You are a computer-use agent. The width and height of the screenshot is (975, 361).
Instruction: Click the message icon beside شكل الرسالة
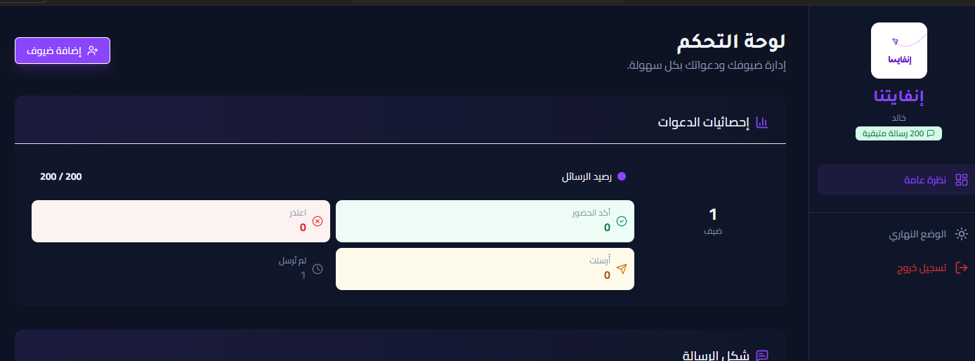pyautogui.click(x=762, y=356)
